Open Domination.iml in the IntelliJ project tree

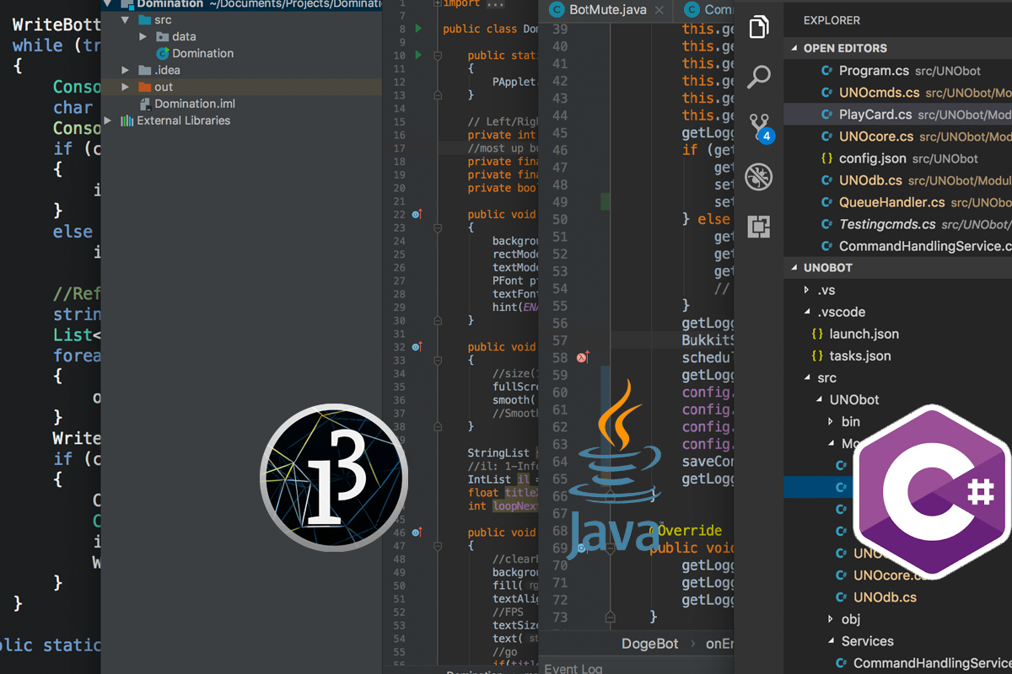(195, 104)
